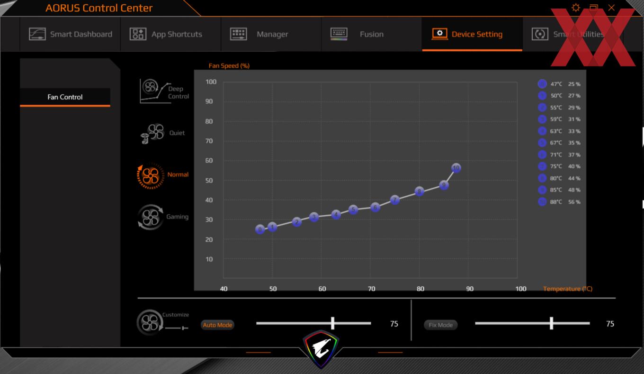Select curve point 0 on graph
The image size is (644, 374).
[x=260, y=229]
